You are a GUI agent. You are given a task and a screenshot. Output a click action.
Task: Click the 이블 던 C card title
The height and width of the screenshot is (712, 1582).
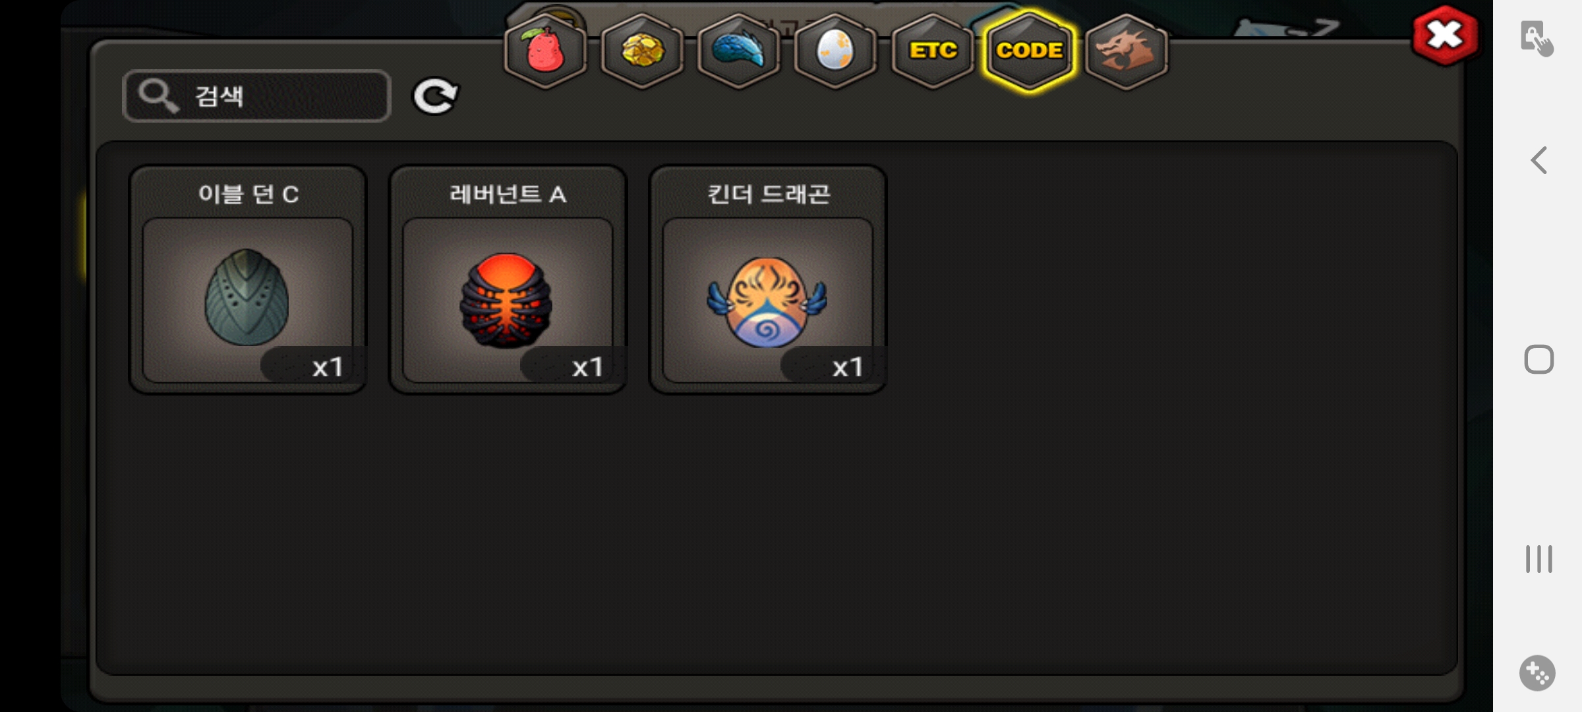tap(249, 194)
